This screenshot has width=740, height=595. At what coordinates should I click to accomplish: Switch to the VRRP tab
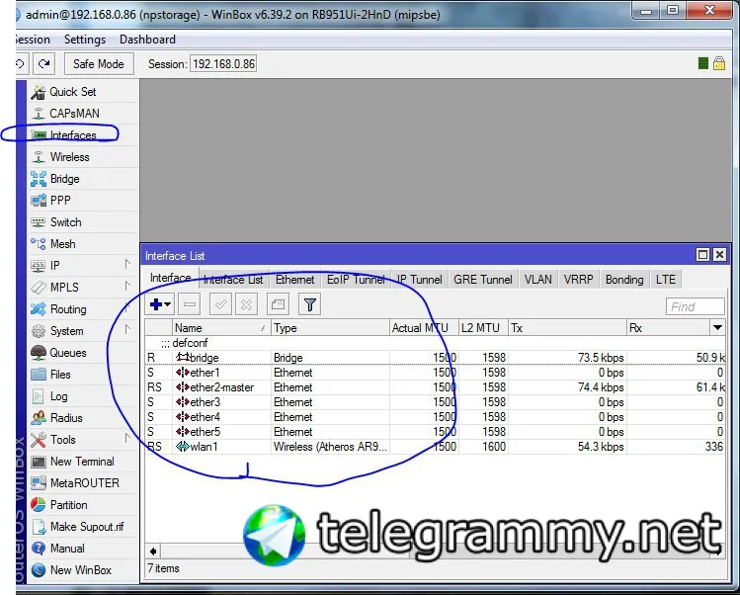coord(578,280)
